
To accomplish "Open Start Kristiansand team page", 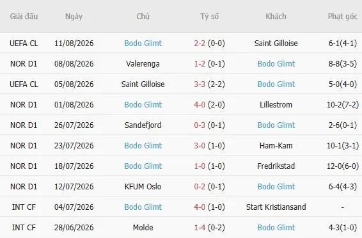I will coord(276,207).
